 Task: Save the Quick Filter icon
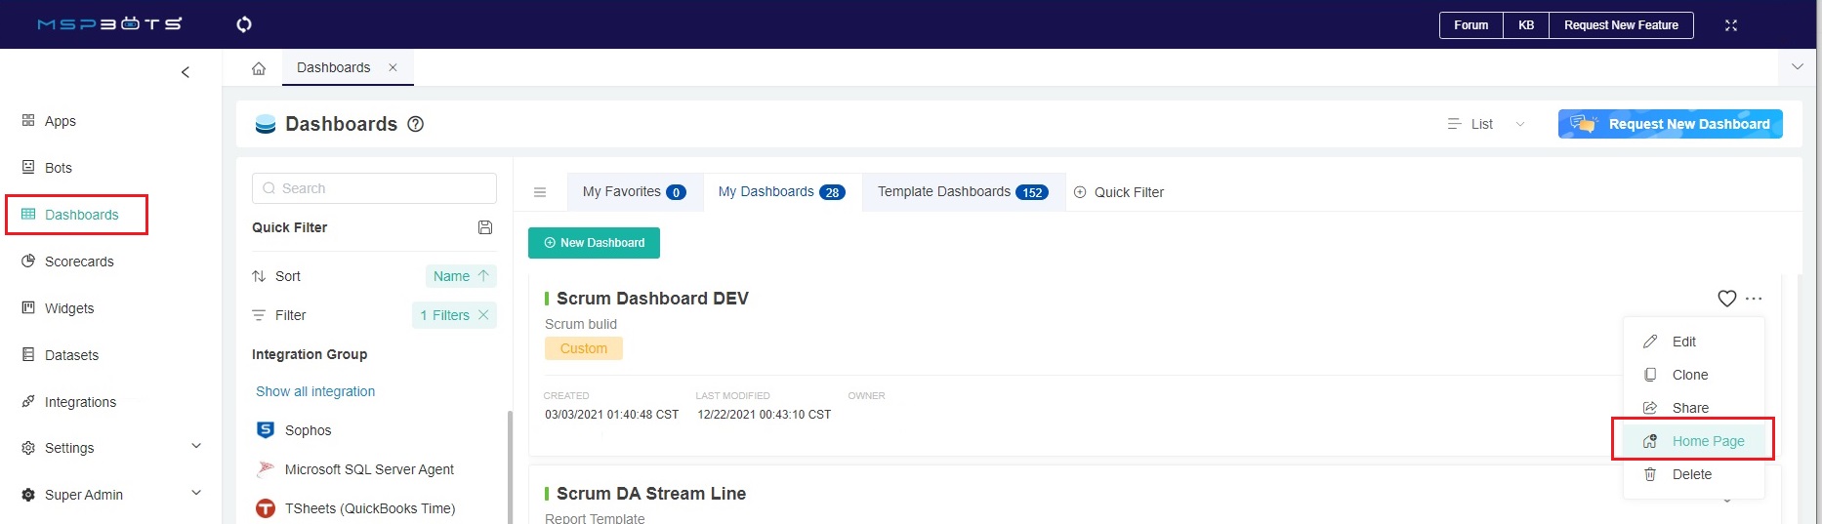click(x=485, y=227)
